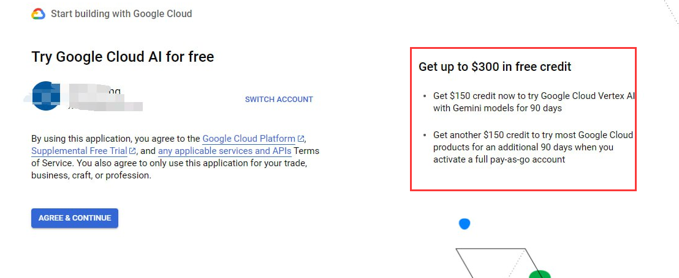Click the parallelogram outline in the illustration
Viewport: 679px width, 278px height.
click(499, 263)
